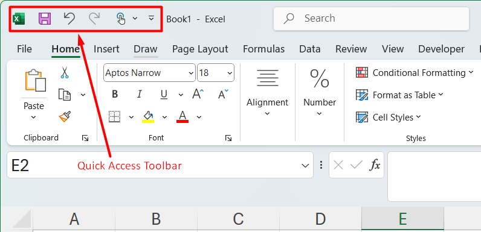Open Font Color dropdown arrow
Image resolution: width=481 pixels, height=232 pixels.
coord(199,117)
